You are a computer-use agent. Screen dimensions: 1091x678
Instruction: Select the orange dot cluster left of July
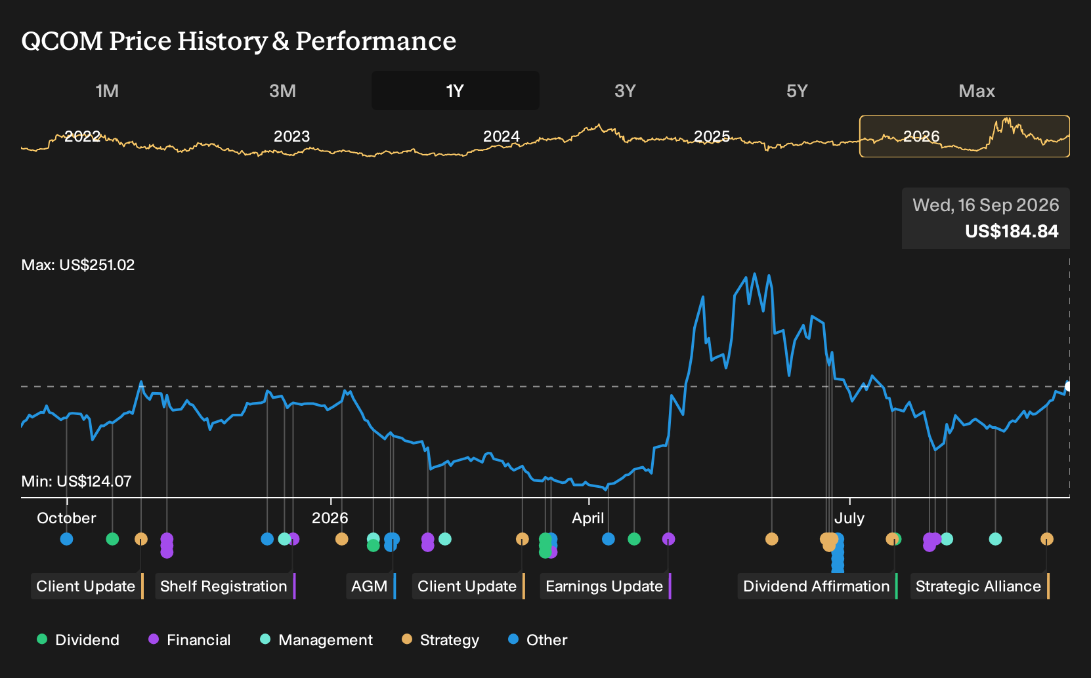[828, 542]
